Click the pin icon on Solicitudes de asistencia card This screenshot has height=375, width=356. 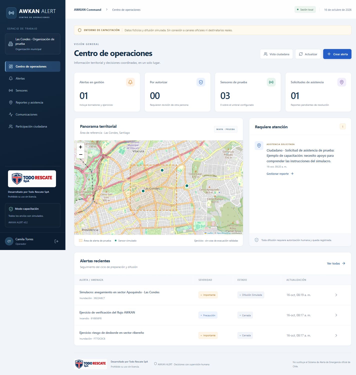(342, 82)
